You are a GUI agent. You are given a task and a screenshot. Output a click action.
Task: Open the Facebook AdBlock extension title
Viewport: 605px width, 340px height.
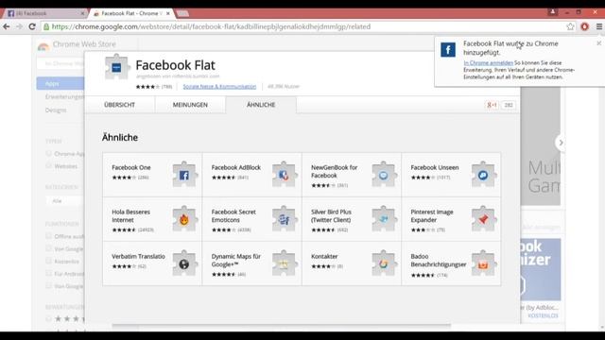pyautogui.click(x=236, y=167)
